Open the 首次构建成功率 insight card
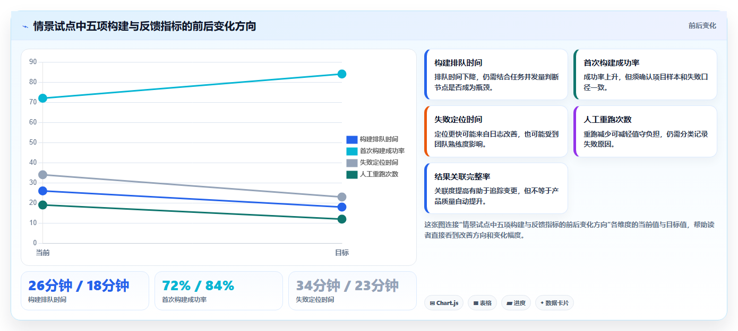The image size is (738, 331). coord(645,75)
